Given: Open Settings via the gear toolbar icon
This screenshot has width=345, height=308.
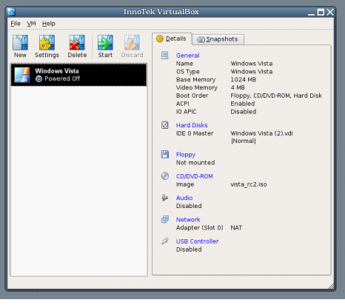Looking at the screenshot, I should [x=47, y=42].
